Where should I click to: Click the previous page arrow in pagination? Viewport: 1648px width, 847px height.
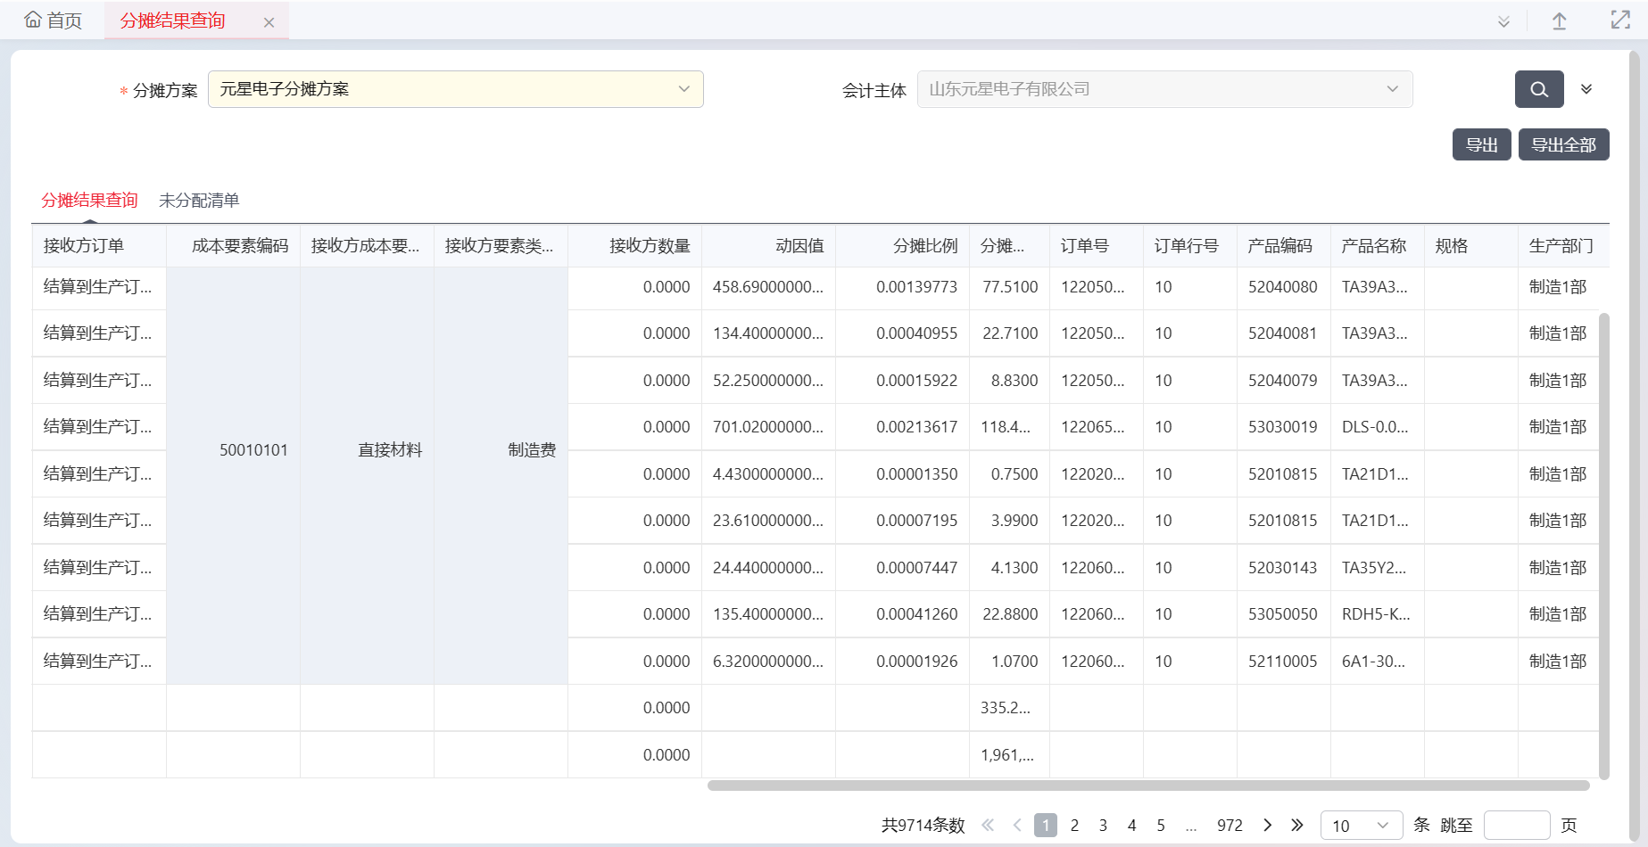(x=1016, y=825)
